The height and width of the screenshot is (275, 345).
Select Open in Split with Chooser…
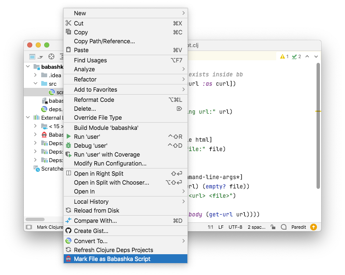125,182
